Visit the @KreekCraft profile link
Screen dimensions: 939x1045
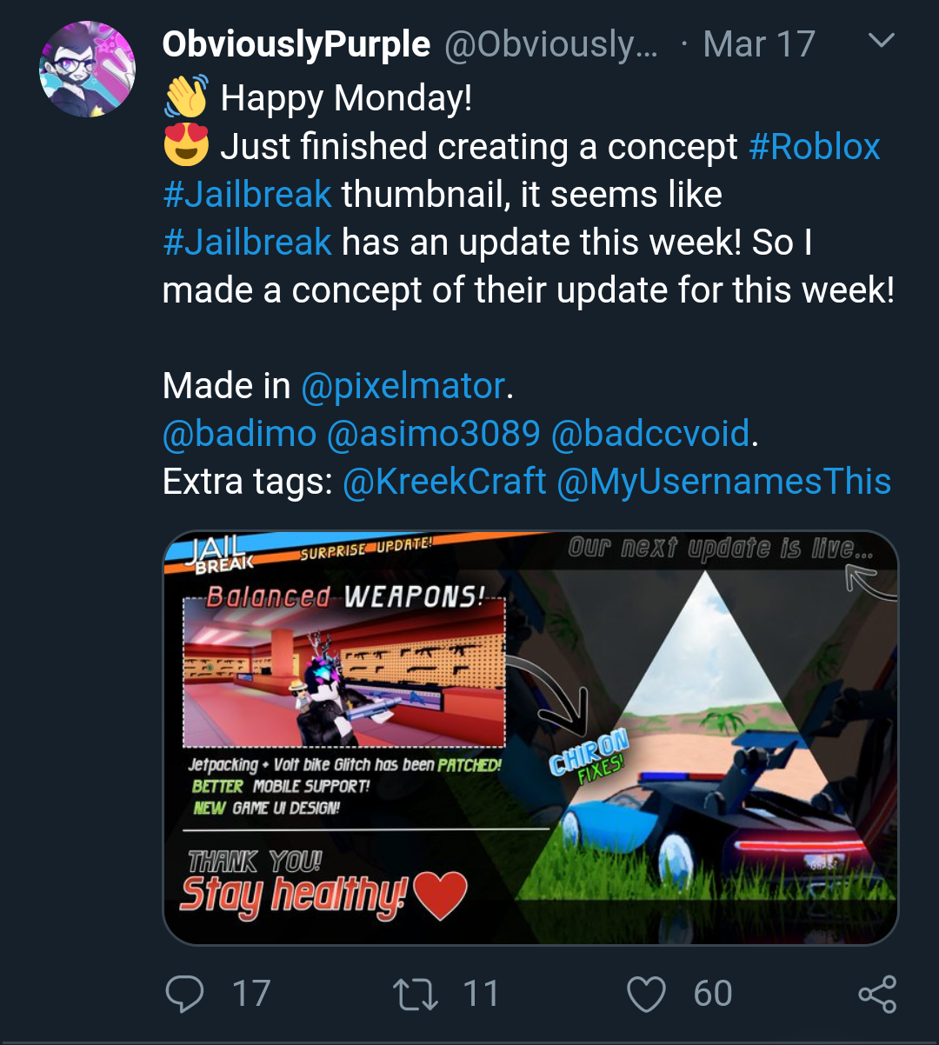[x=444, y=482]
